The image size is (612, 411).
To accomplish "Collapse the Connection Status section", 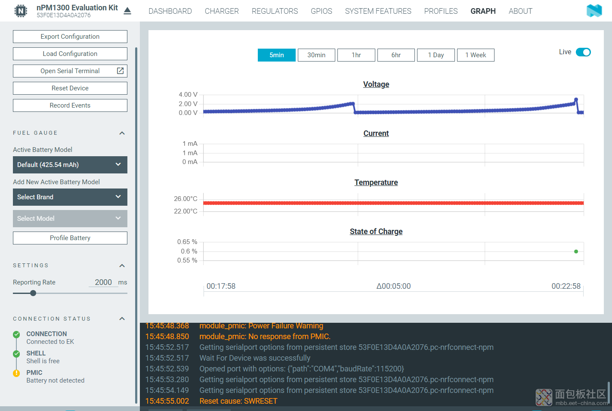I will pos(122,319).
